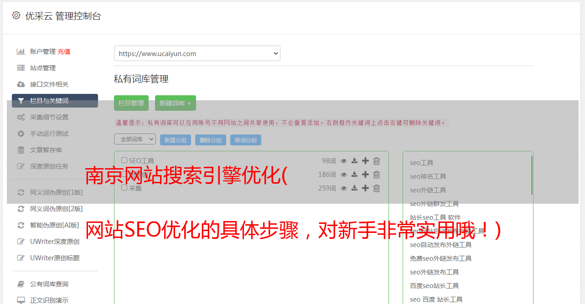The width and height of the screenshot is (585, 304).
Task: Click the bar chart icon for 账户管理
Action: [x=21, y=52]
